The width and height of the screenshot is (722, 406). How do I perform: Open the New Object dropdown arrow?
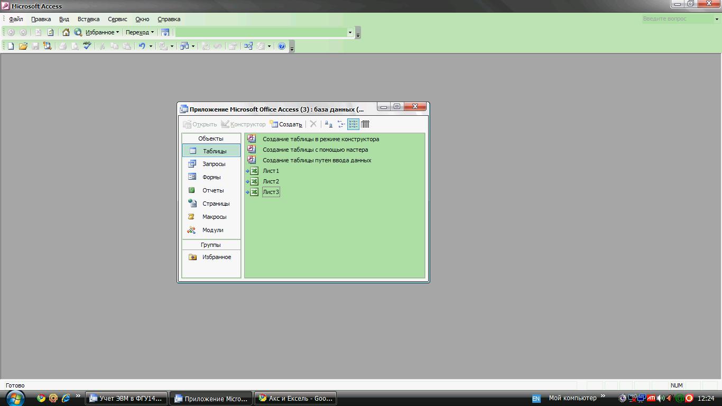pyautogui.click(x=269, y=46)
